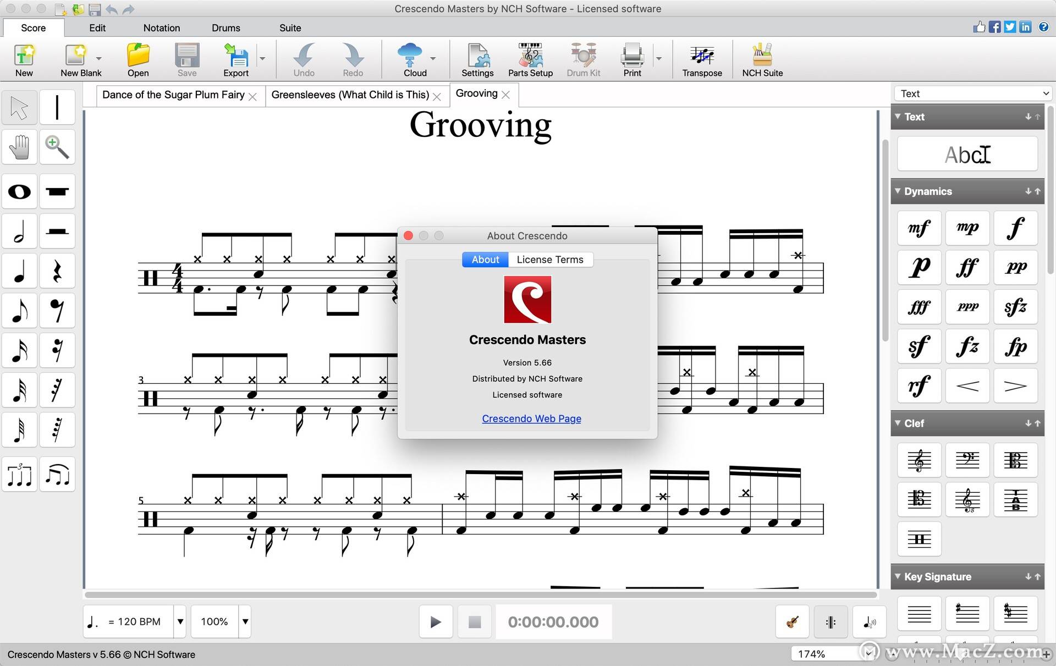Open the Text dropdown panel
Viewport: 1056px width, 666px height.
[x=973, y=93]
